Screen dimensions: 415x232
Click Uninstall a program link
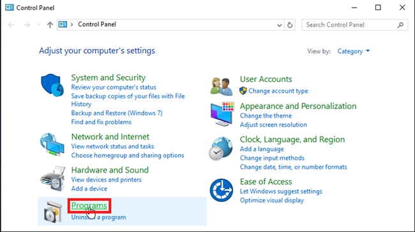98,217
